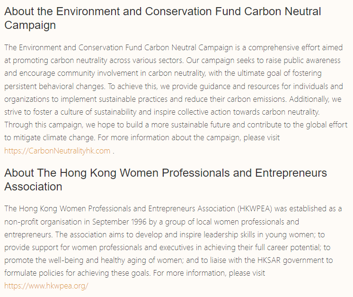Image resolution: width=353 pixels, height=297 pixels.
Task: Open the CarbonNeutralityhk.com link
Action: (57, 151)
